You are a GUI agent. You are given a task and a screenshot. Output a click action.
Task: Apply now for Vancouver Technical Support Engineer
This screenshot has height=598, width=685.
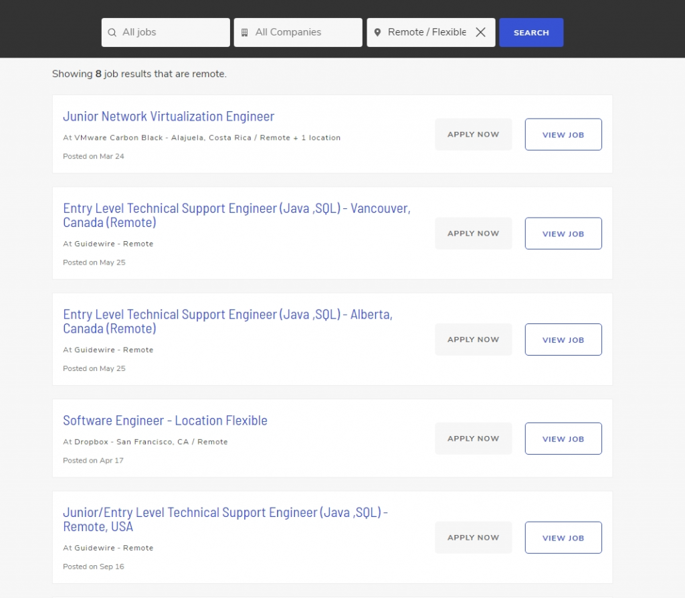coord(473,233)
